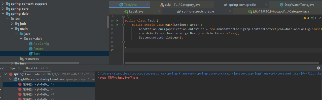
Task: Collapse the spring-daie module
Action: point(3,14)
